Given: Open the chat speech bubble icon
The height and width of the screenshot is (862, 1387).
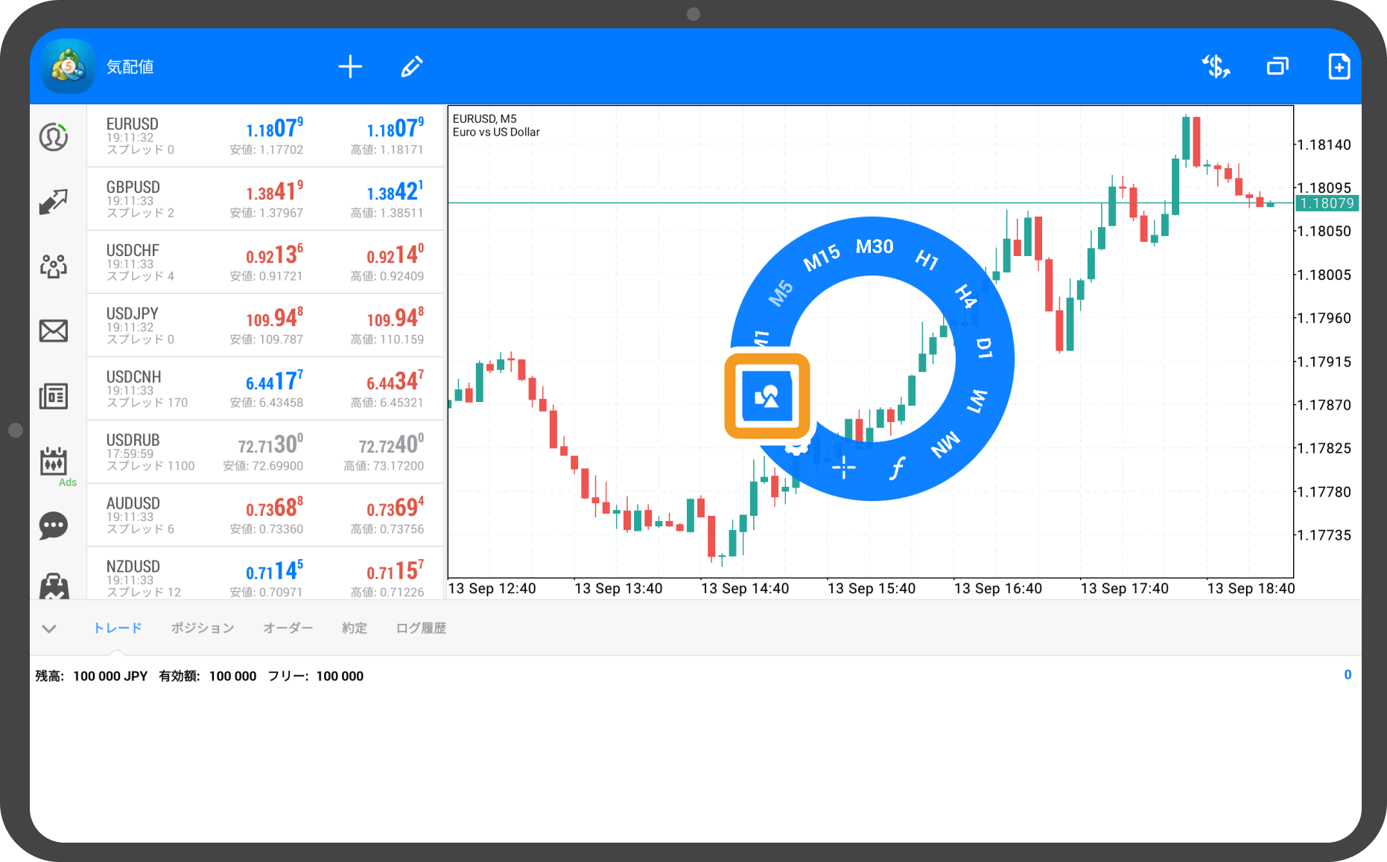Looking at the screenshot, I should (54, 526).
